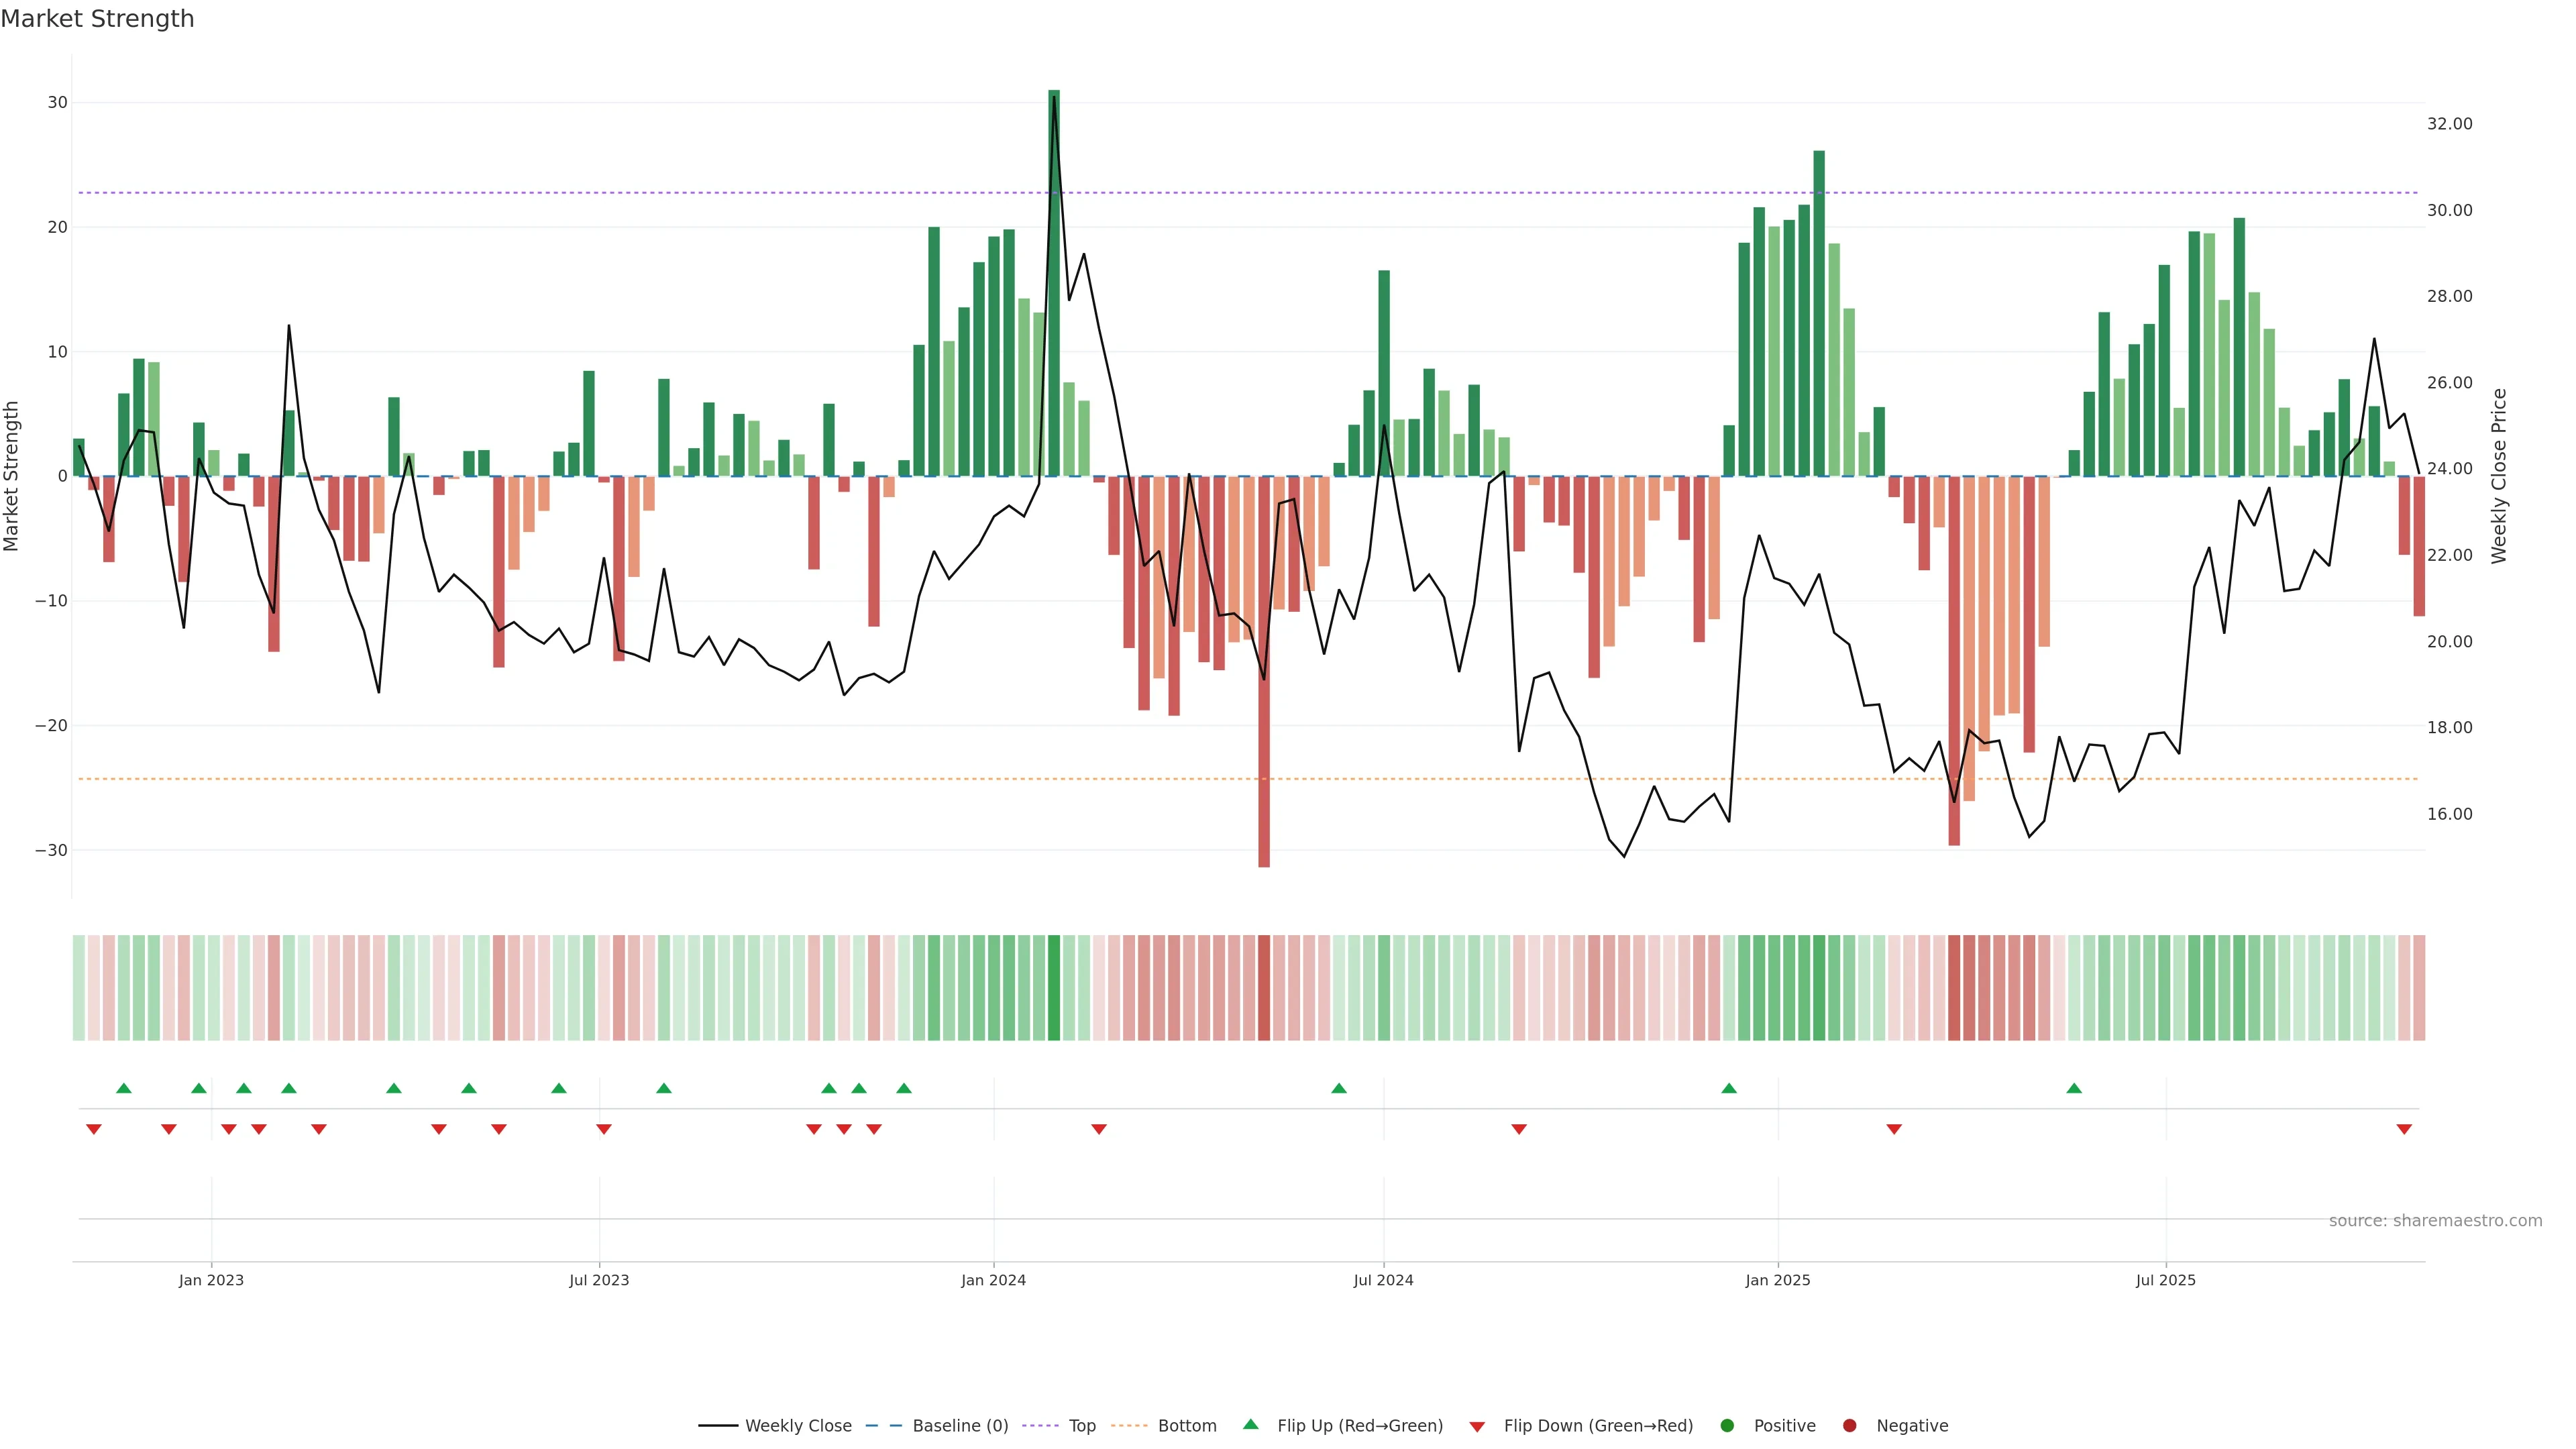The image size is (2576, 1449).
Task: Click the Jul 2025 x-axis tick label
Action: click(2165, 1280)
